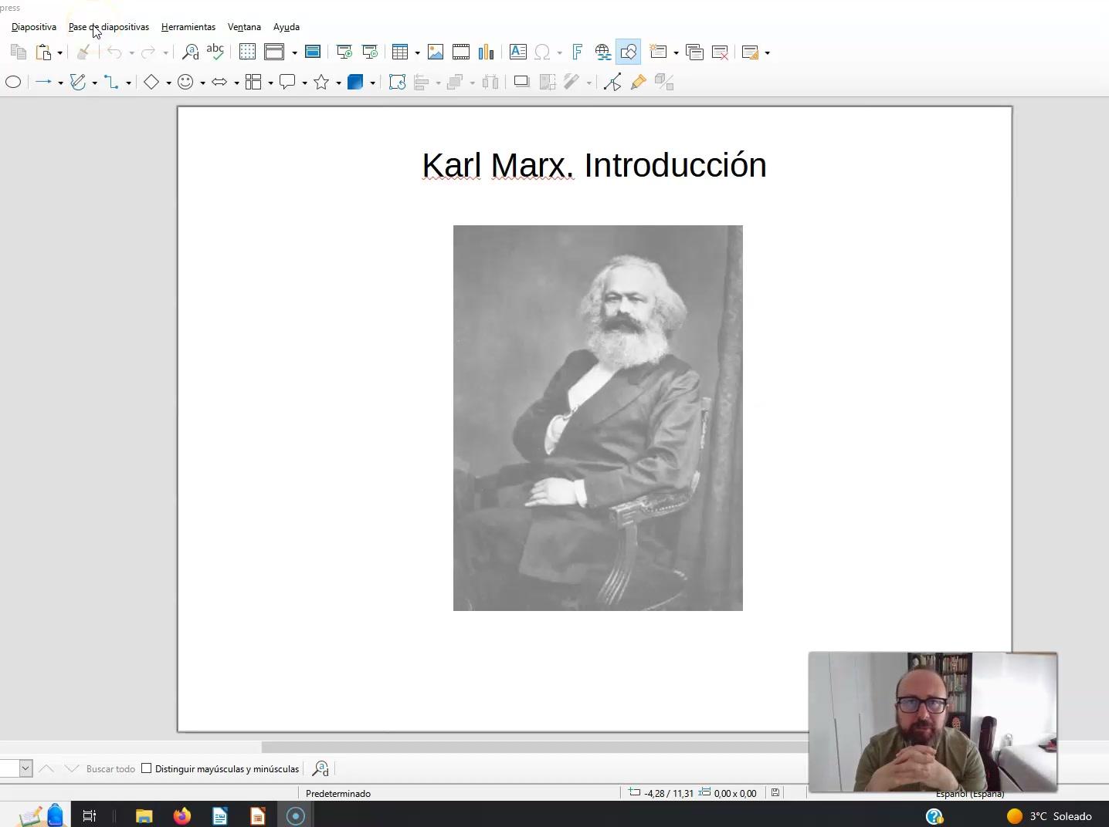
Task: Toggle the Show Draw Functions button
Action: point(628,52)
